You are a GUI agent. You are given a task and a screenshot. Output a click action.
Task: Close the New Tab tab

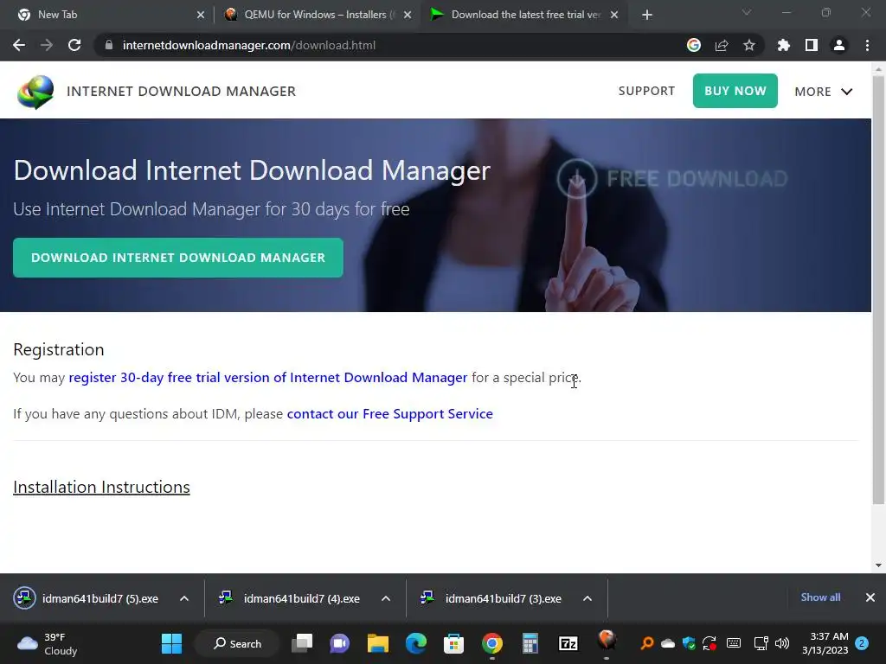click(201, 15)
